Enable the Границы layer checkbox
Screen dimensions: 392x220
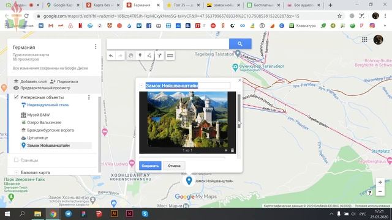coord(17,160)
